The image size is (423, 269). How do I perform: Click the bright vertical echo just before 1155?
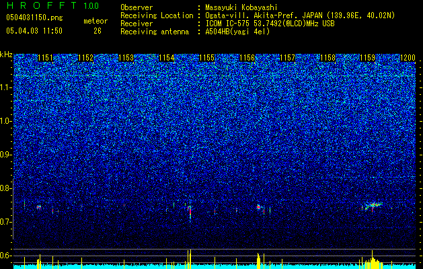[x=190, y=211]
